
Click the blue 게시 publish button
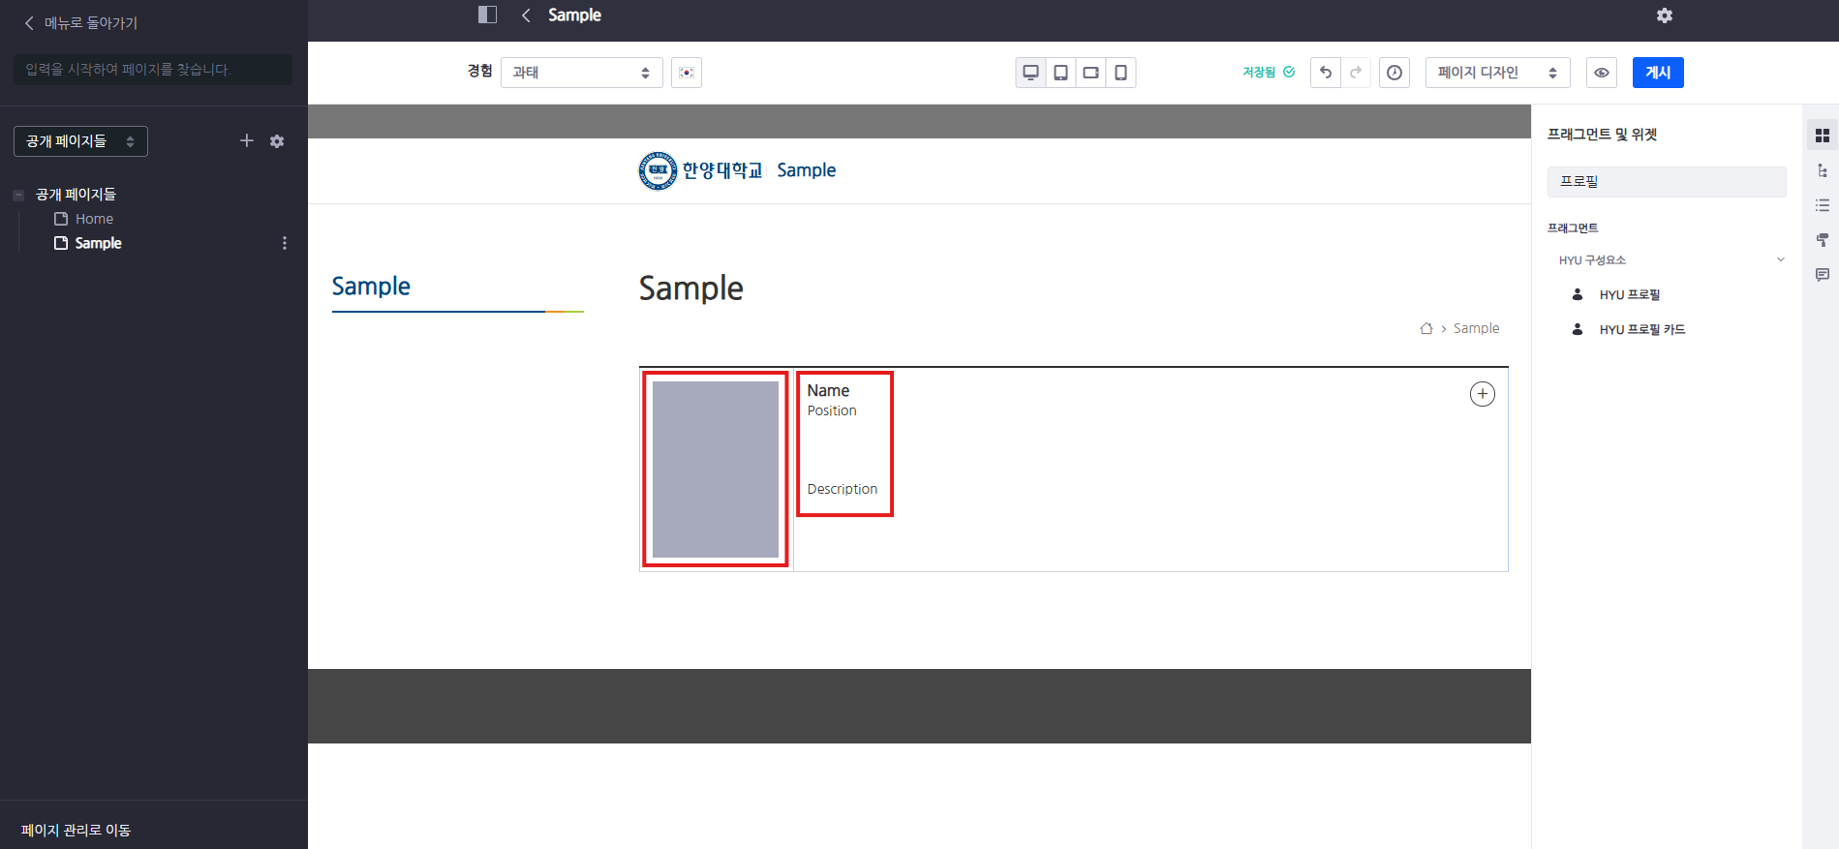tap(1657, 73)
